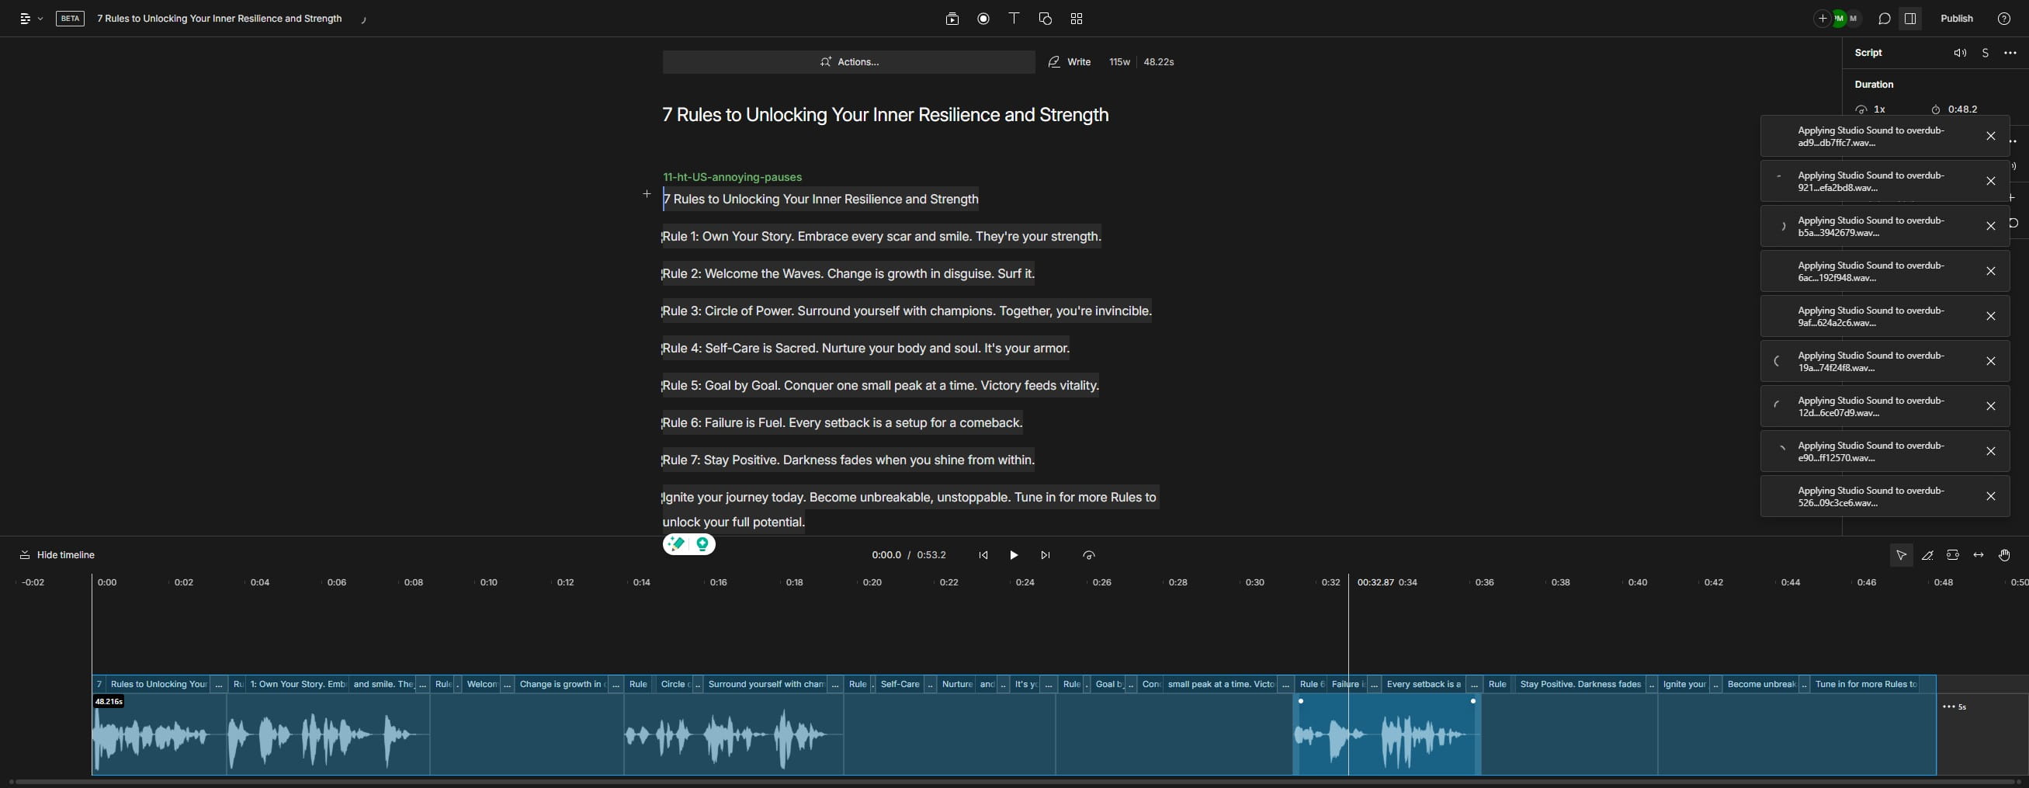Open the help question-mark icon

[2004, 19]
